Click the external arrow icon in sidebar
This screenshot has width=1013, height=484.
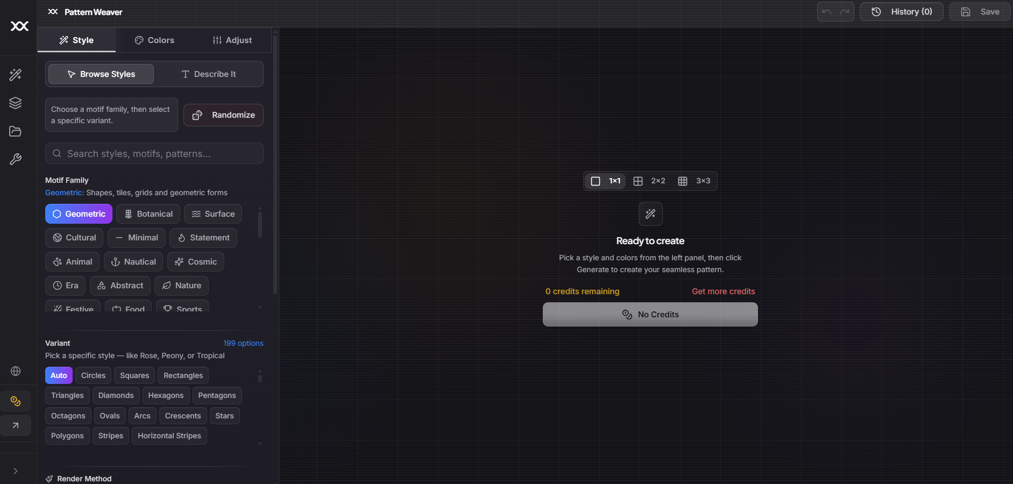click(16, 425)
